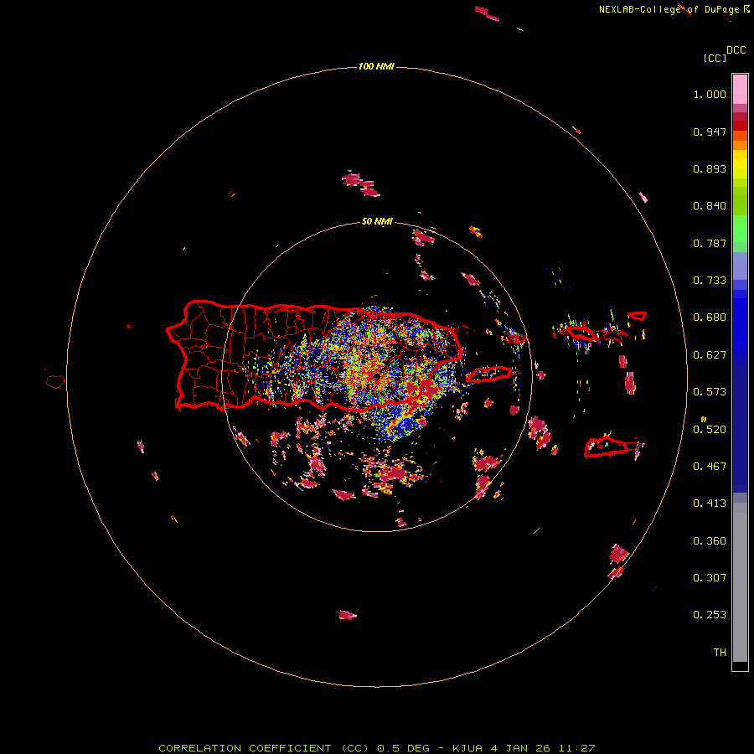Select the 0.680 scale value
Image resolution: width=754 pixels, height=754 pixels.
[x=710, y=318]
